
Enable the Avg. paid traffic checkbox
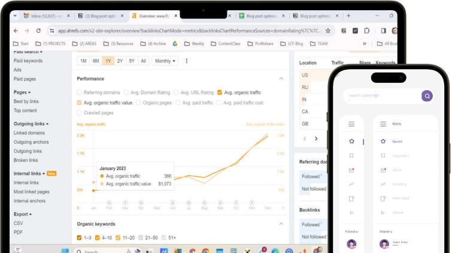point(178,103)
